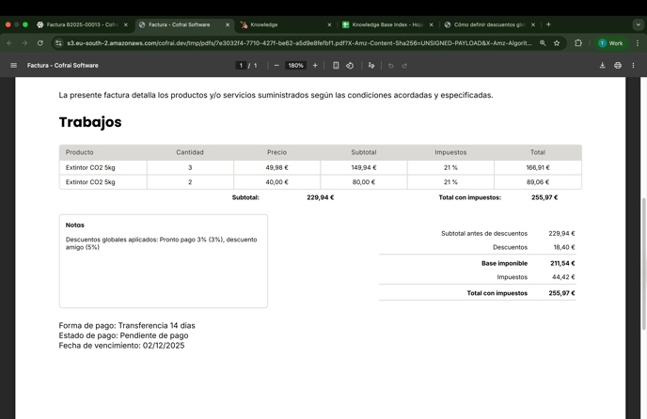Reload the current page

[x=40, y=43]
